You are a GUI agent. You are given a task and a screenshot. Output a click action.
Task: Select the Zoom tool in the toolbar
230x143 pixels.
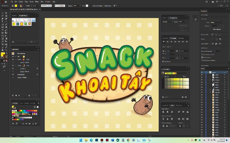coord(6,50)
